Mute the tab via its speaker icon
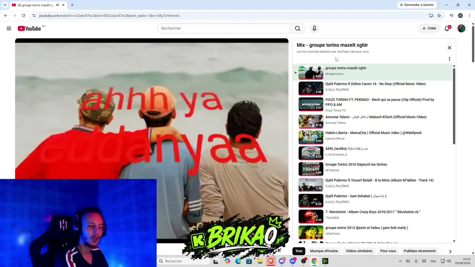Screen dimensions: 475x267 (57, 5)
